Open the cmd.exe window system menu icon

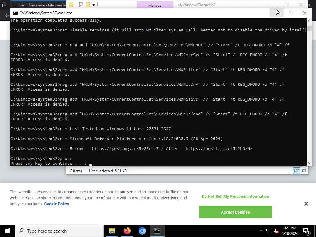(15, 13)
